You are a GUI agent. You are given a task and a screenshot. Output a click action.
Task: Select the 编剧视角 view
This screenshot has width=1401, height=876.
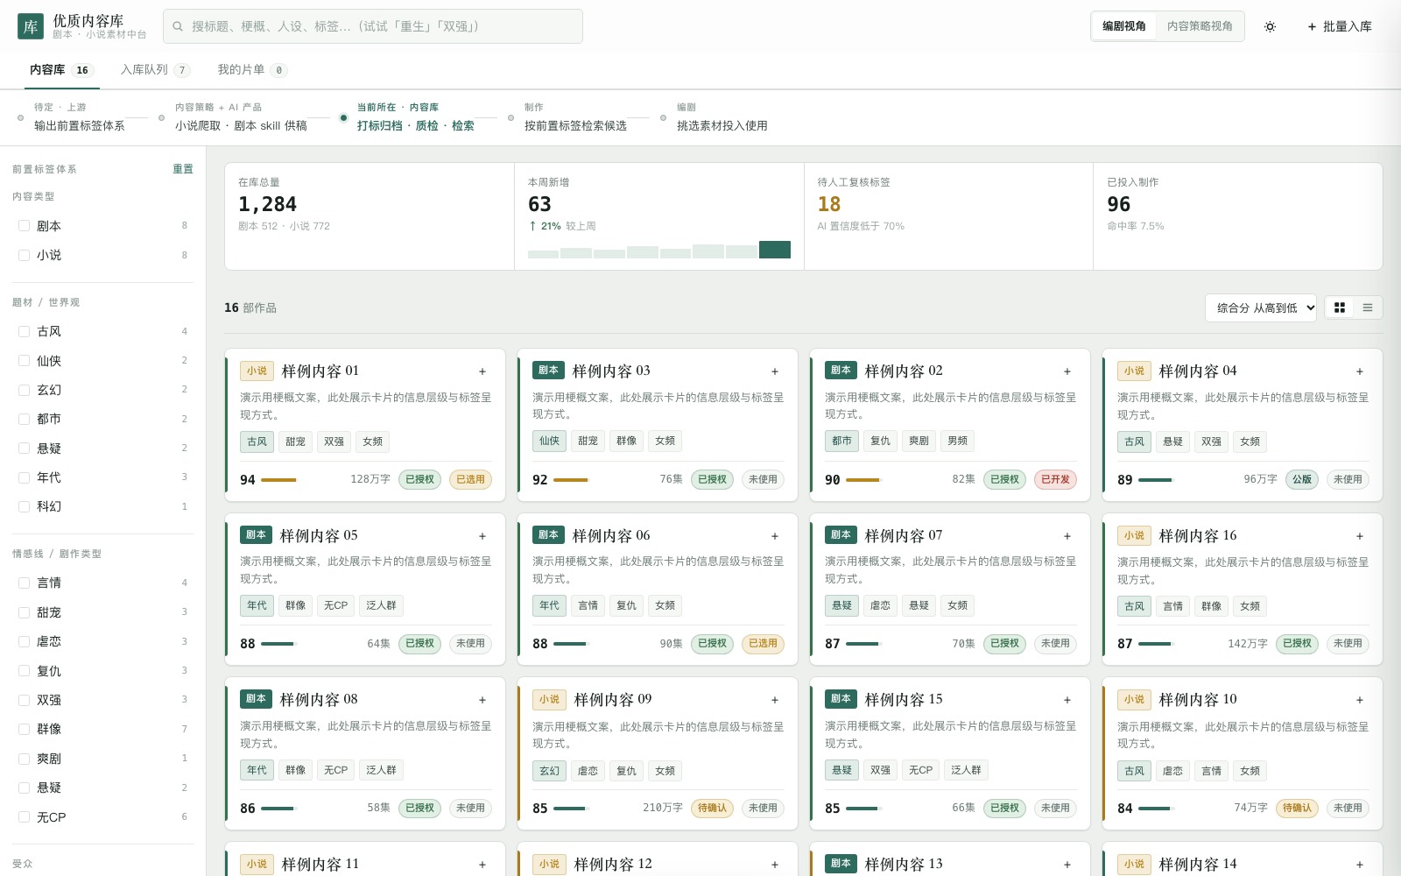1124,26
